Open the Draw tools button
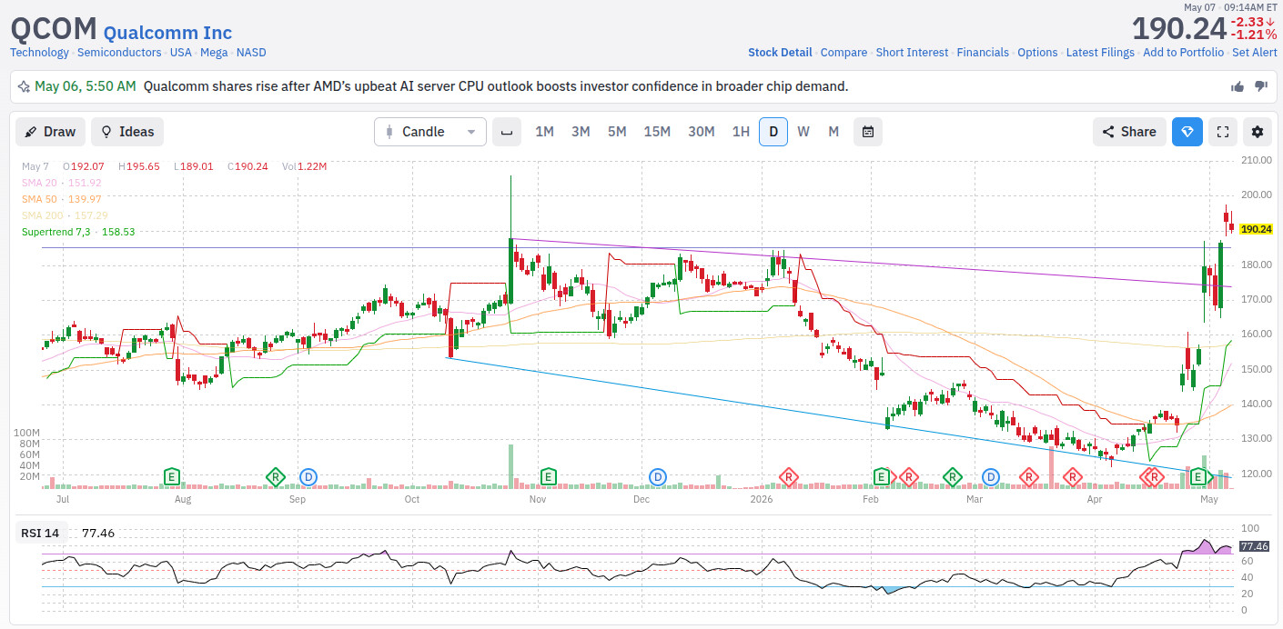Screen dimensions: 1283x629 (x=50, y=132)
